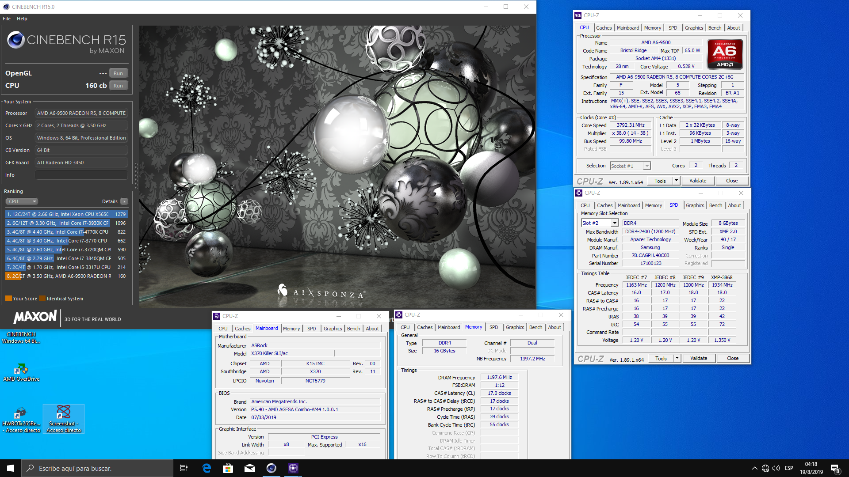This screenshot has height=477, width=849.
Task: Click Close in top CPU-Z window
Action: click(x=732, y=181)
